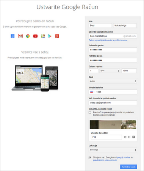Click 'Želim uporabljati trenutni e-poštni naslov' link

click(108, 40)
